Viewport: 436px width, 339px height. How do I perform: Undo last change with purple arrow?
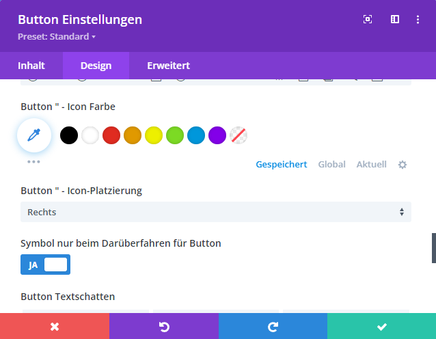tap(163, 327)
